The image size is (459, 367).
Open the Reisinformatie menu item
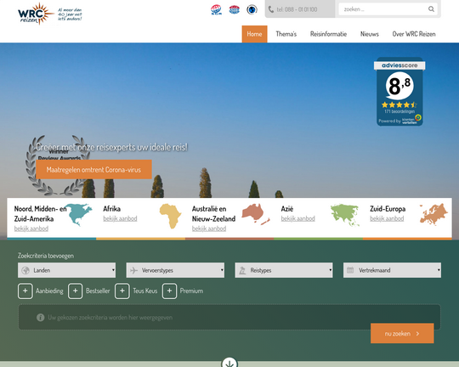pos(328,34)
